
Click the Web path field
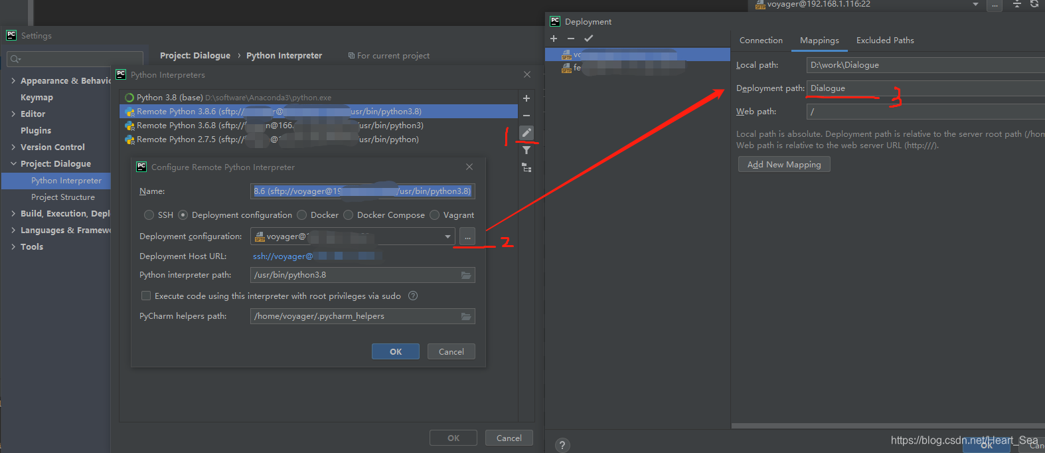(x=925, y=112)
